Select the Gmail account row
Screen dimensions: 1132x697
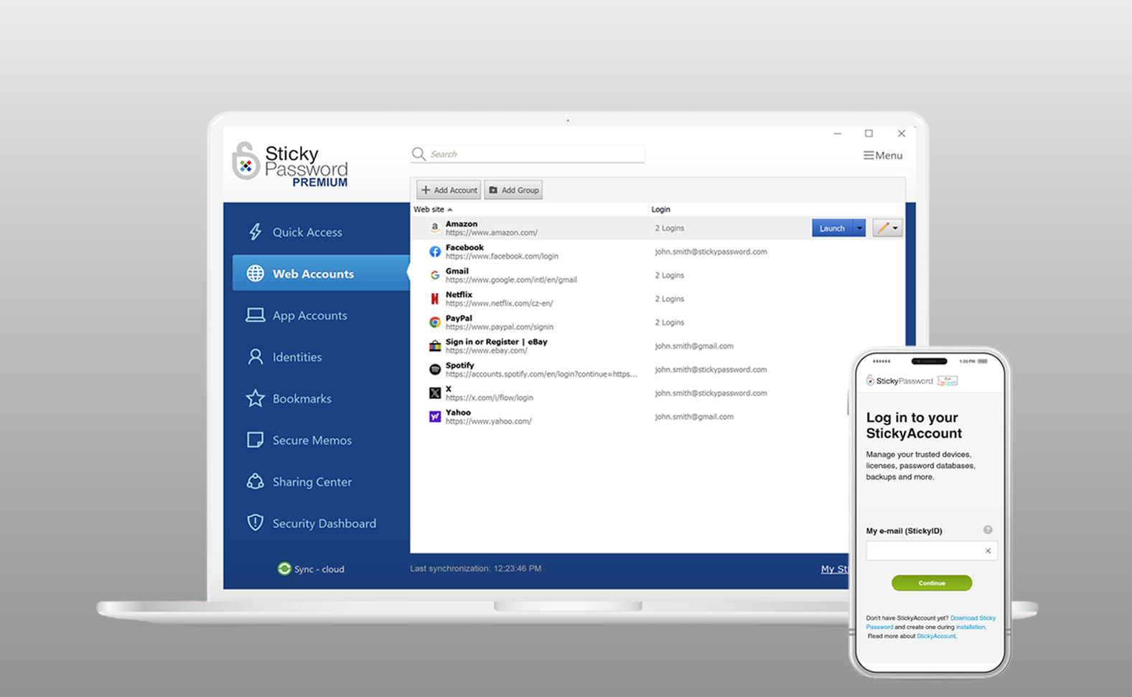(658, 275)
